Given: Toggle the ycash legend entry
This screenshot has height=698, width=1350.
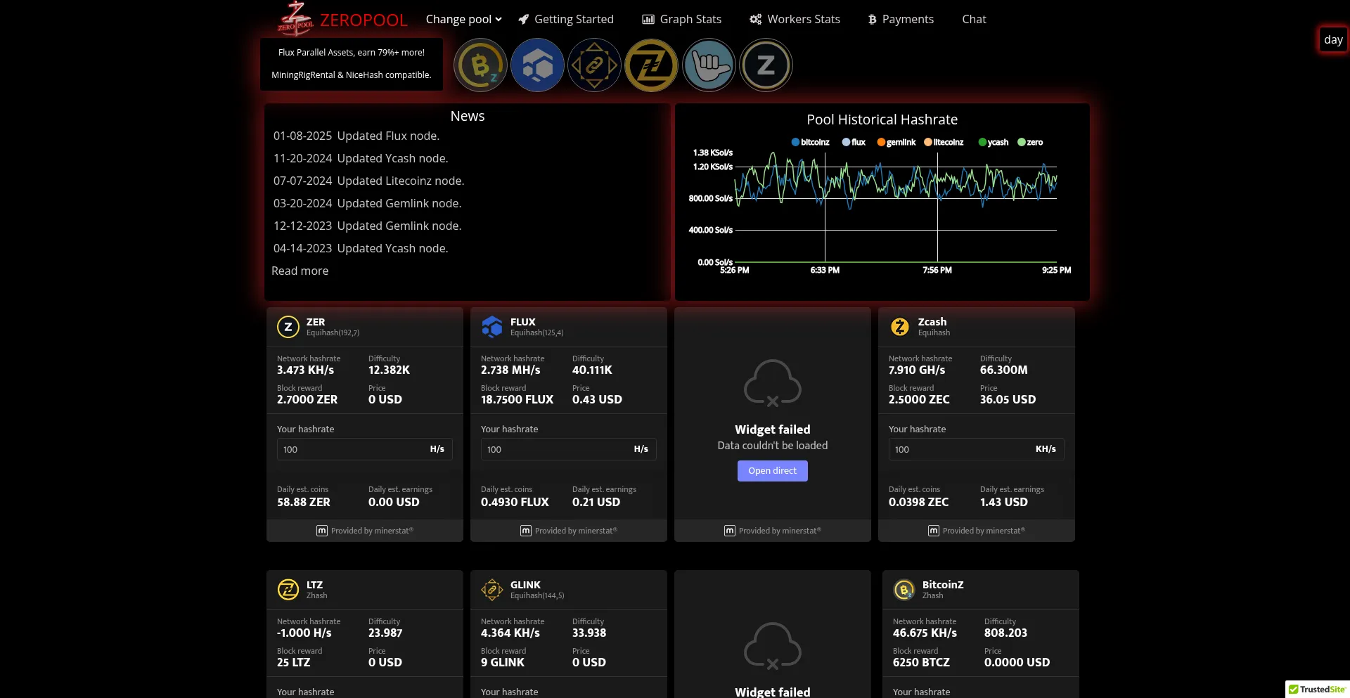Looking at the screenshot, I should 992,142.
